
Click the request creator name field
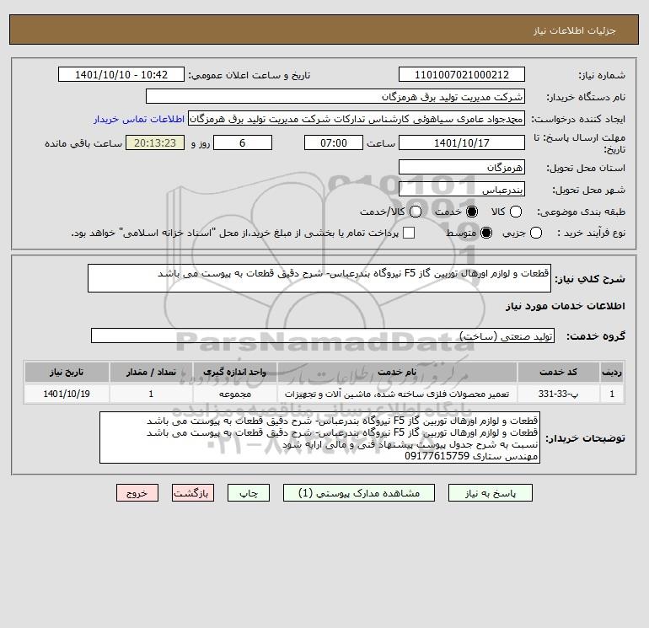[x=357, y=119]
